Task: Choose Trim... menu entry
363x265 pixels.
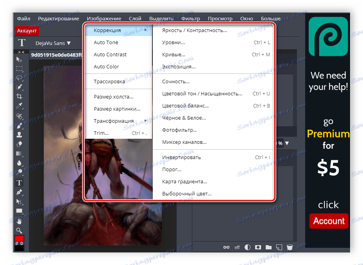Action: [119, 133]
